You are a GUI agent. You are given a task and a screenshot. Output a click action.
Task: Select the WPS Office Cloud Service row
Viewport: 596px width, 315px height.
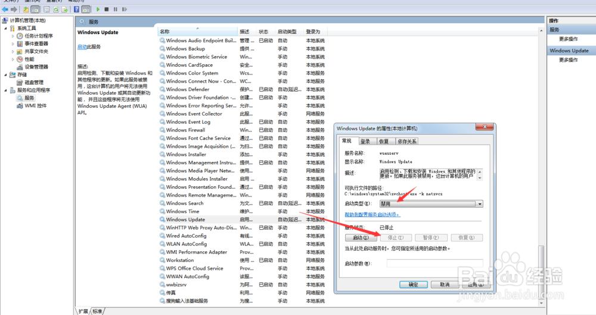click(243, 269)
